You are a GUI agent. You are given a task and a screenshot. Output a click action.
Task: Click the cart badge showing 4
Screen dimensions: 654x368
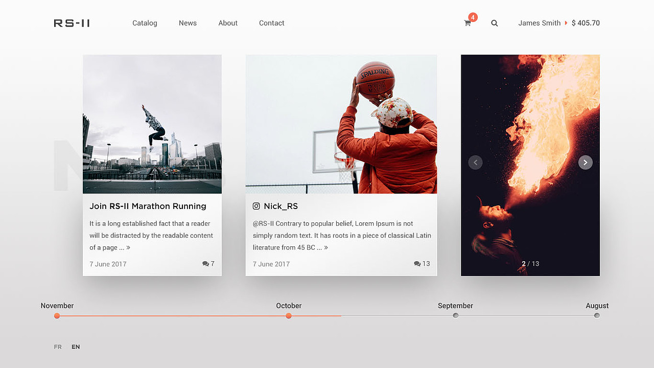click(x=473, y=17)
